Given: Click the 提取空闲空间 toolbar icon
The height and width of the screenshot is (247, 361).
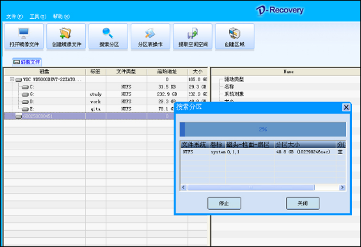Looking at the screenshot, I should pos(193,36).
